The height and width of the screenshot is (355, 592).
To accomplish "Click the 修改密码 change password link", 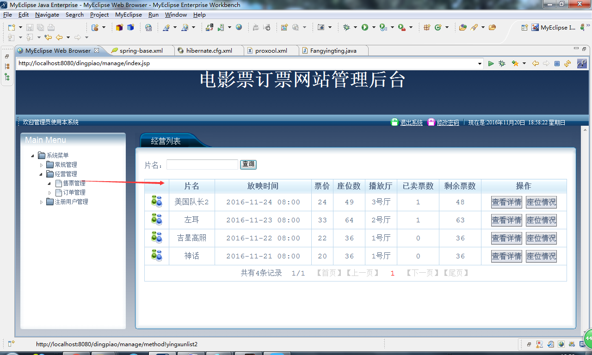I will pyautogui.click(x=448, y=122).
